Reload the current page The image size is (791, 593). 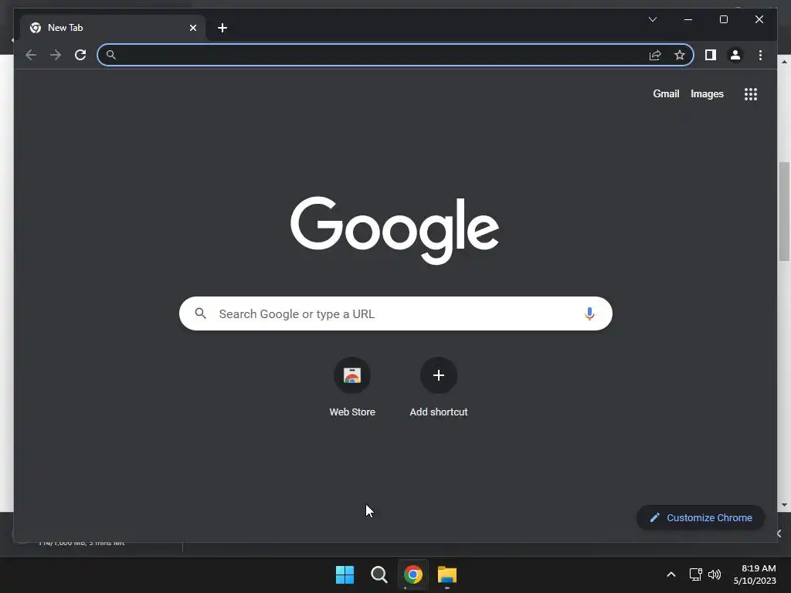[x=80, y=55]
